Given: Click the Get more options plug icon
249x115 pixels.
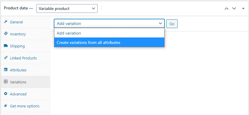Looking at the screenshot, I should click(6, 106).
